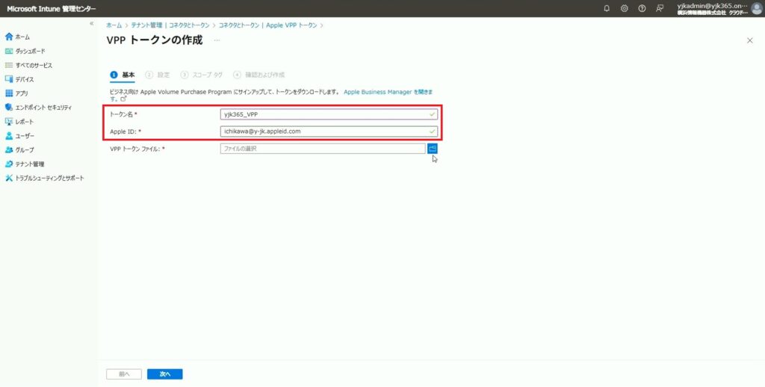
Task: Open エンドポイント セキュリティ shield icon
Action: (x=9, y=108)
